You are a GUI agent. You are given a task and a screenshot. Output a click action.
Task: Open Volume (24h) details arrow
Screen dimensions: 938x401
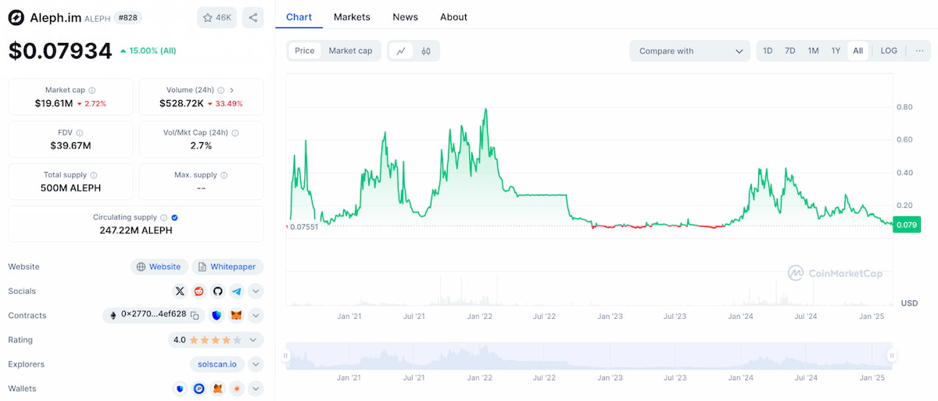232,91
